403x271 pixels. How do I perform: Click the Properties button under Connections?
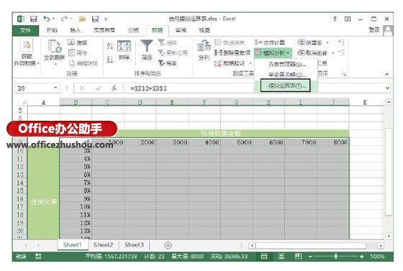(x=78, y=53)
